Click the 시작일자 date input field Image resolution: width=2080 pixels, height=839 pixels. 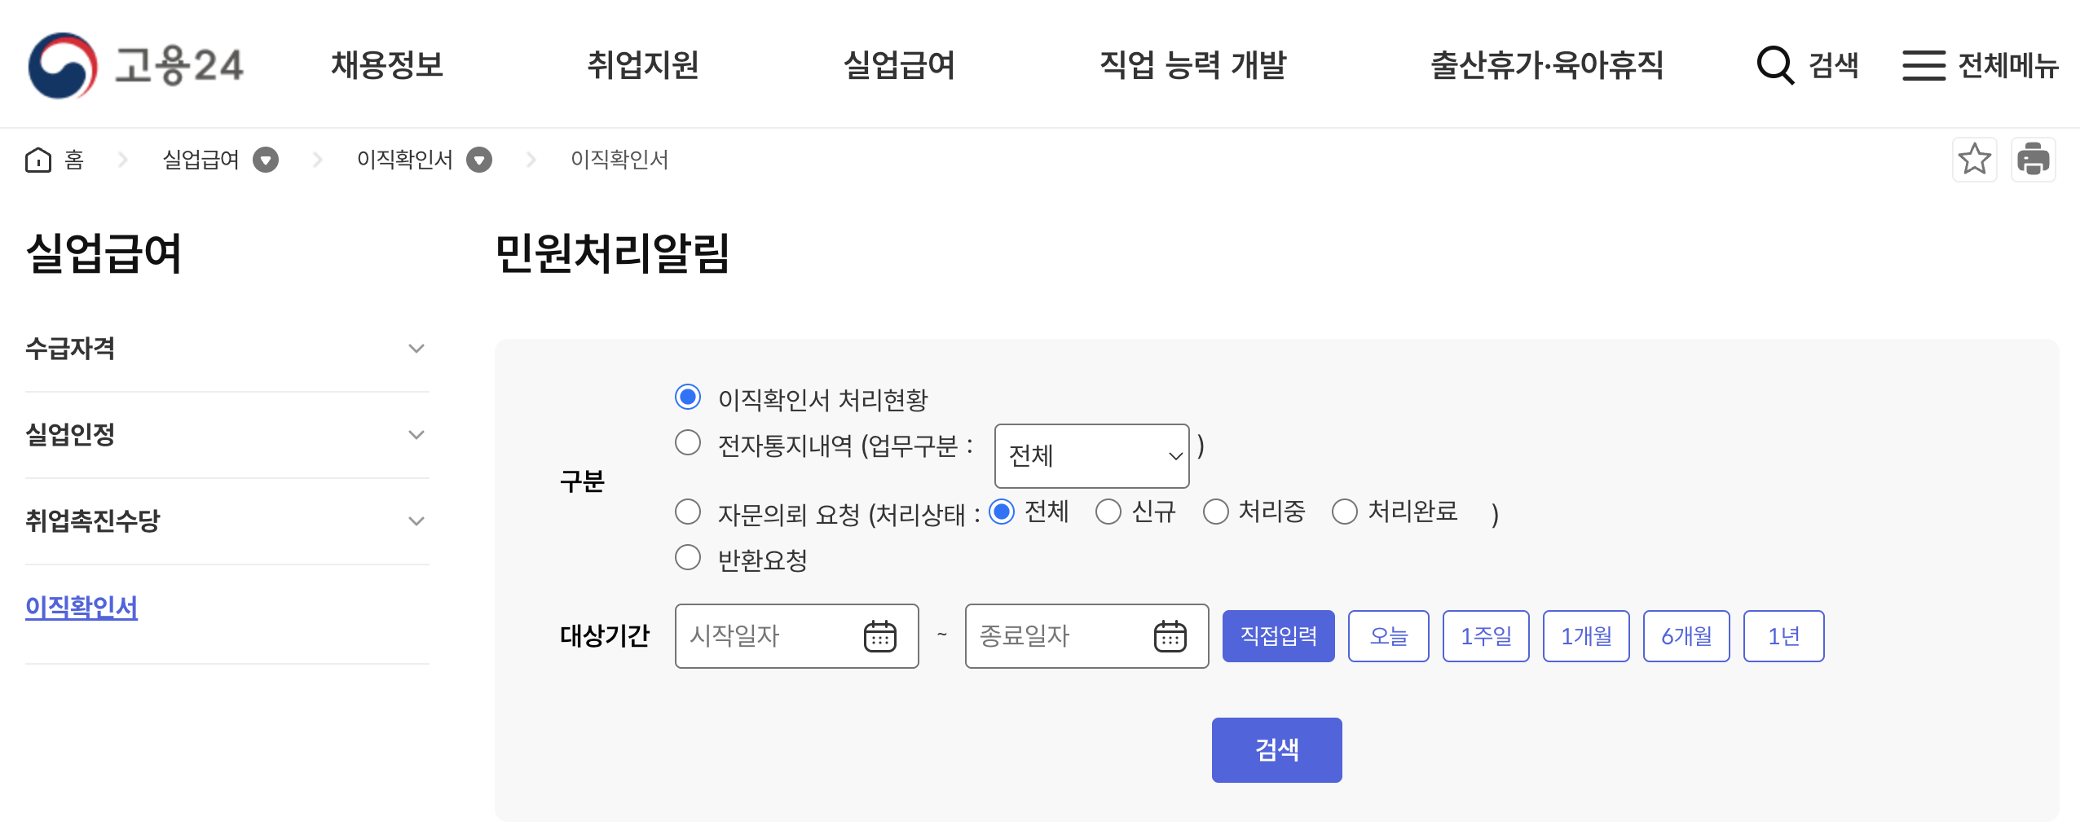click(766, 636)
